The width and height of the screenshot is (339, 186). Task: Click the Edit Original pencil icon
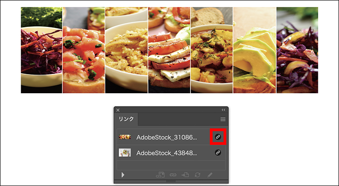pyautogui.click(x=209, y=175)
